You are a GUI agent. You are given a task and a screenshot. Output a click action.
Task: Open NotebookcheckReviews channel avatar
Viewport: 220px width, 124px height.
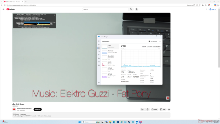(x=14, y=109)
